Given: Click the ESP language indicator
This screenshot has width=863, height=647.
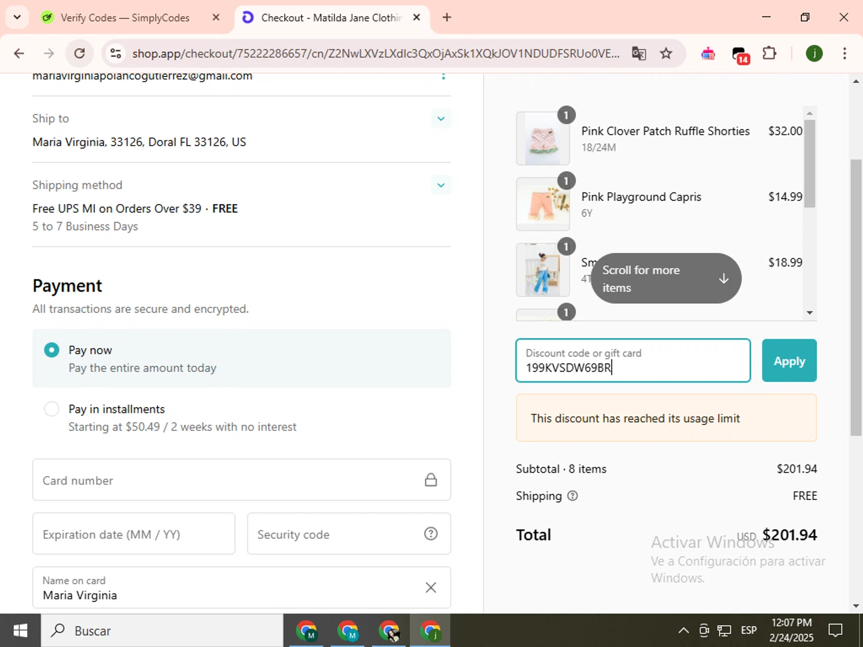Looking at the screenshot, I should pyautogui.click(x=749, y=630).
